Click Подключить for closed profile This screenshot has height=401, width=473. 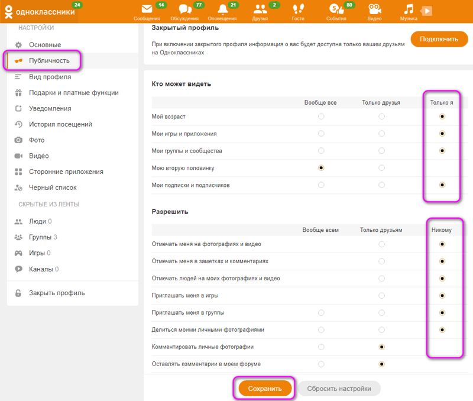coord(439,39)
